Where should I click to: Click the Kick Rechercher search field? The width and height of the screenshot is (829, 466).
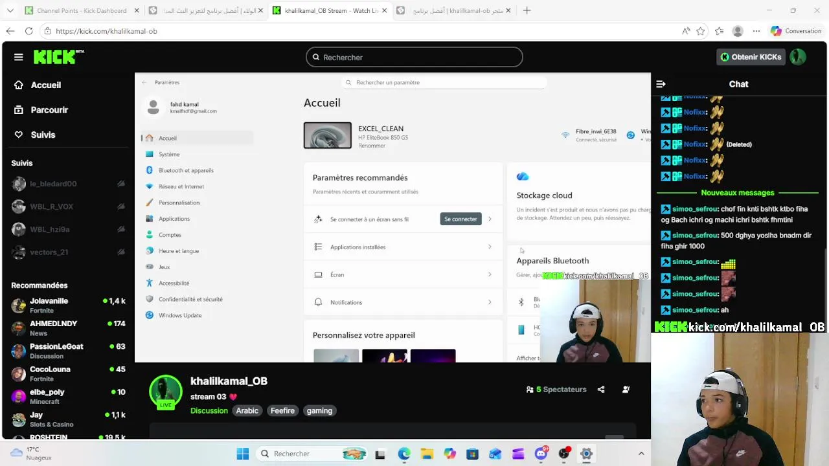click(x=414, y=57)
